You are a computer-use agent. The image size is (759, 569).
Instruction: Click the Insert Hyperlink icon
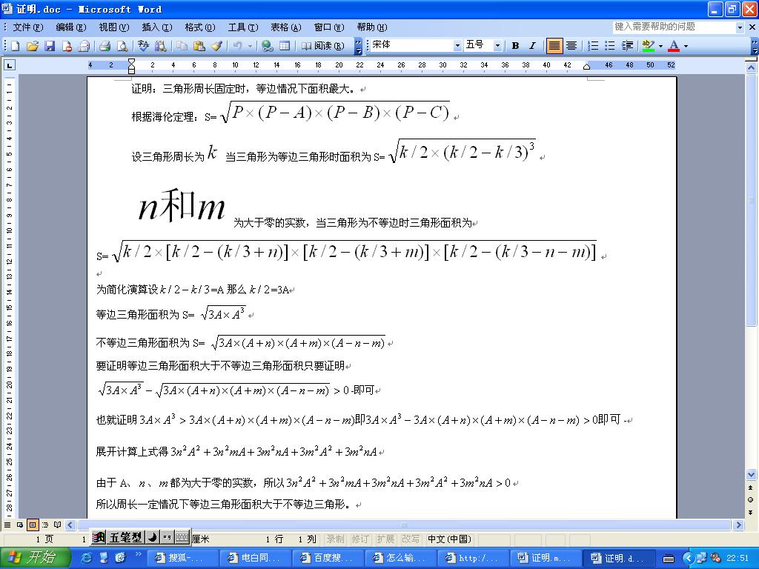(268, 46)
